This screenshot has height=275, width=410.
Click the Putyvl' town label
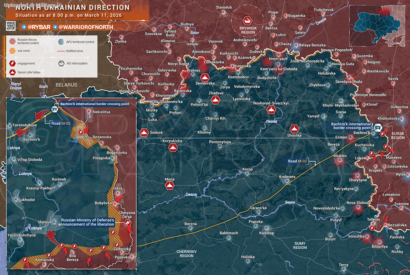pyautogui.click(x=336, y=220)
